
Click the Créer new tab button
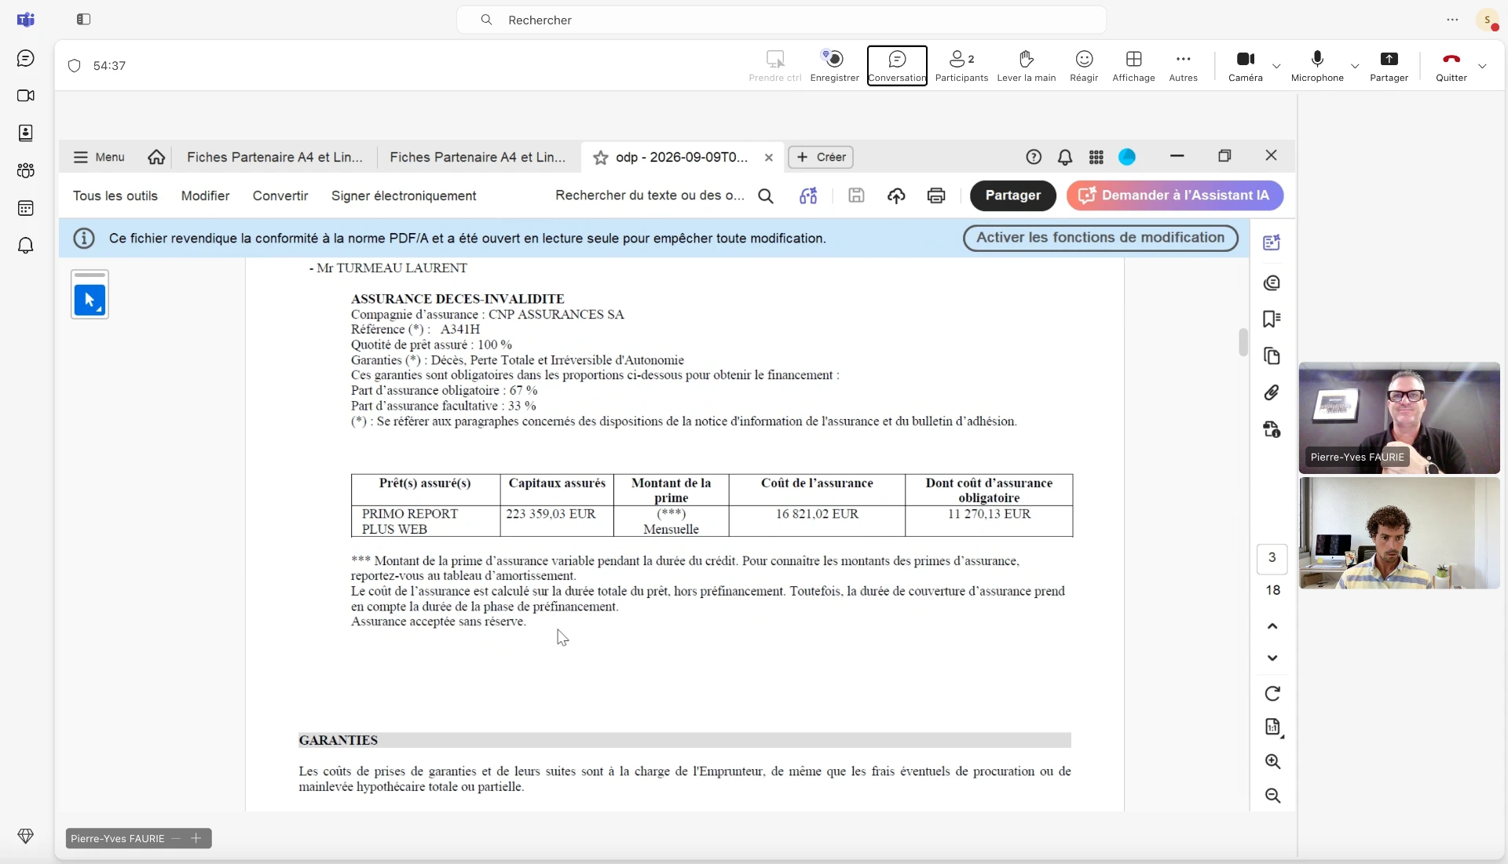[x=821, y=157]
